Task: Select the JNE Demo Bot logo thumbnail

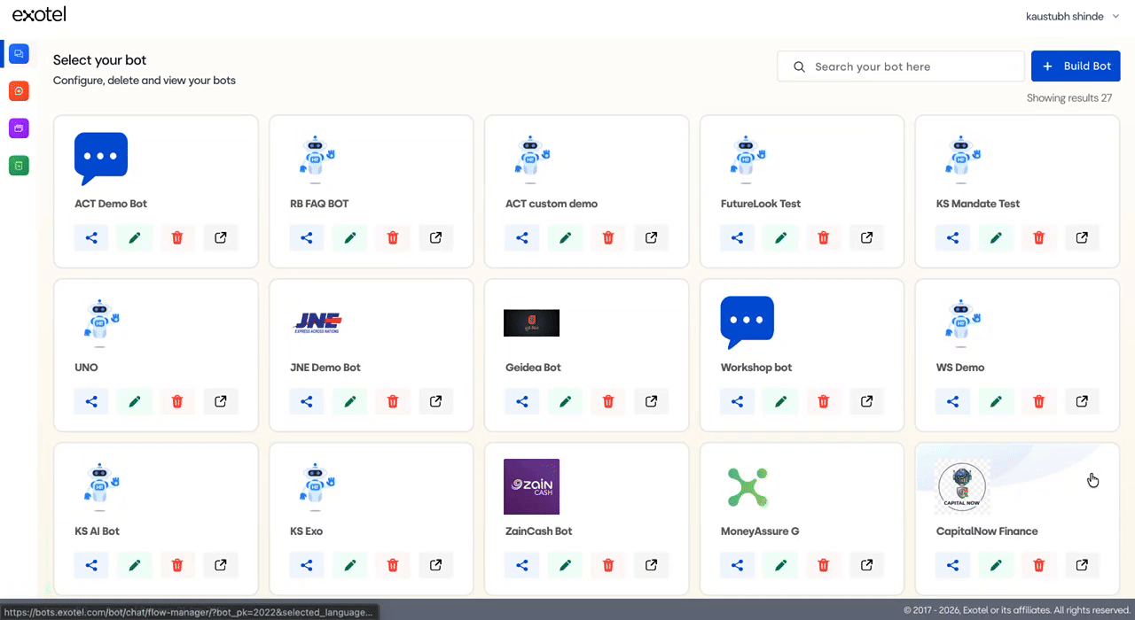Action: (x=317, y=323)
